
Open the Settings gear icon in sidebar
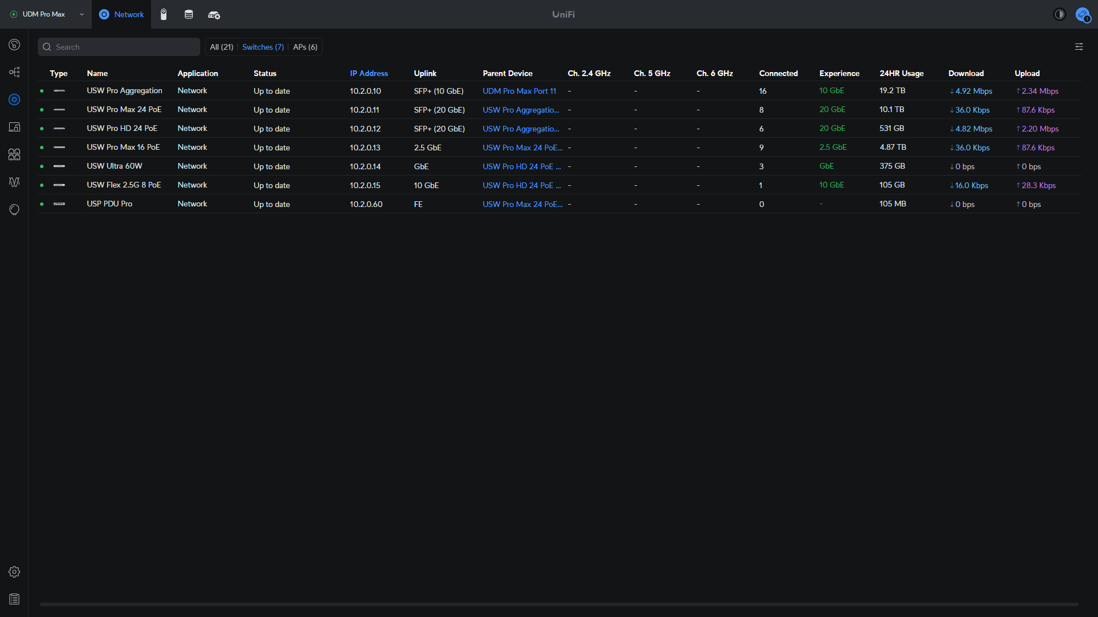point(14,572)
